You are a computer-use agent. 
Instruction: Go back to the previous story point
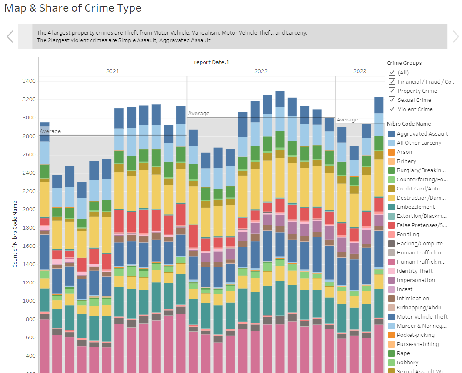[10, 37]
